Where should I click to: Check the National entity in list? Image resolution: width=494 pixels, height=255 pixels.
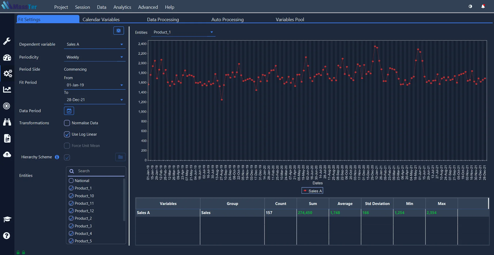click(71, 181)
